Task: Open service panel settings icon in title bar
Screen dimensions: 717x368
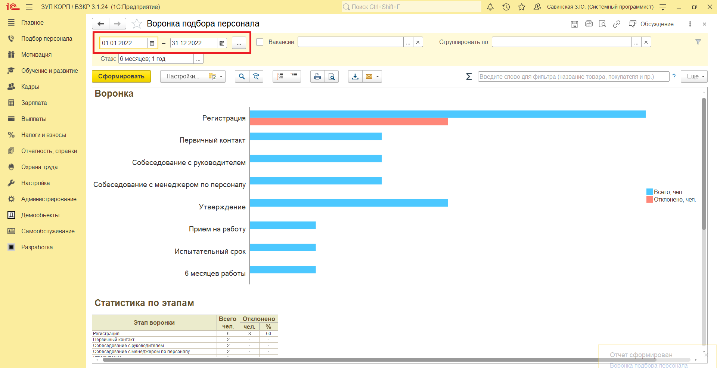Action: pos(663,7)
